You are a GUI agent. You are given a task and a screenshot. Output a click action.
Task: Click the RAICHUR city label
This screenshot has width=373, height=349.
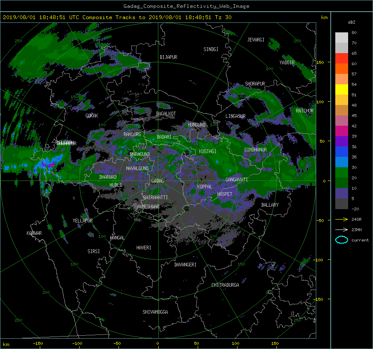[305, 111]
